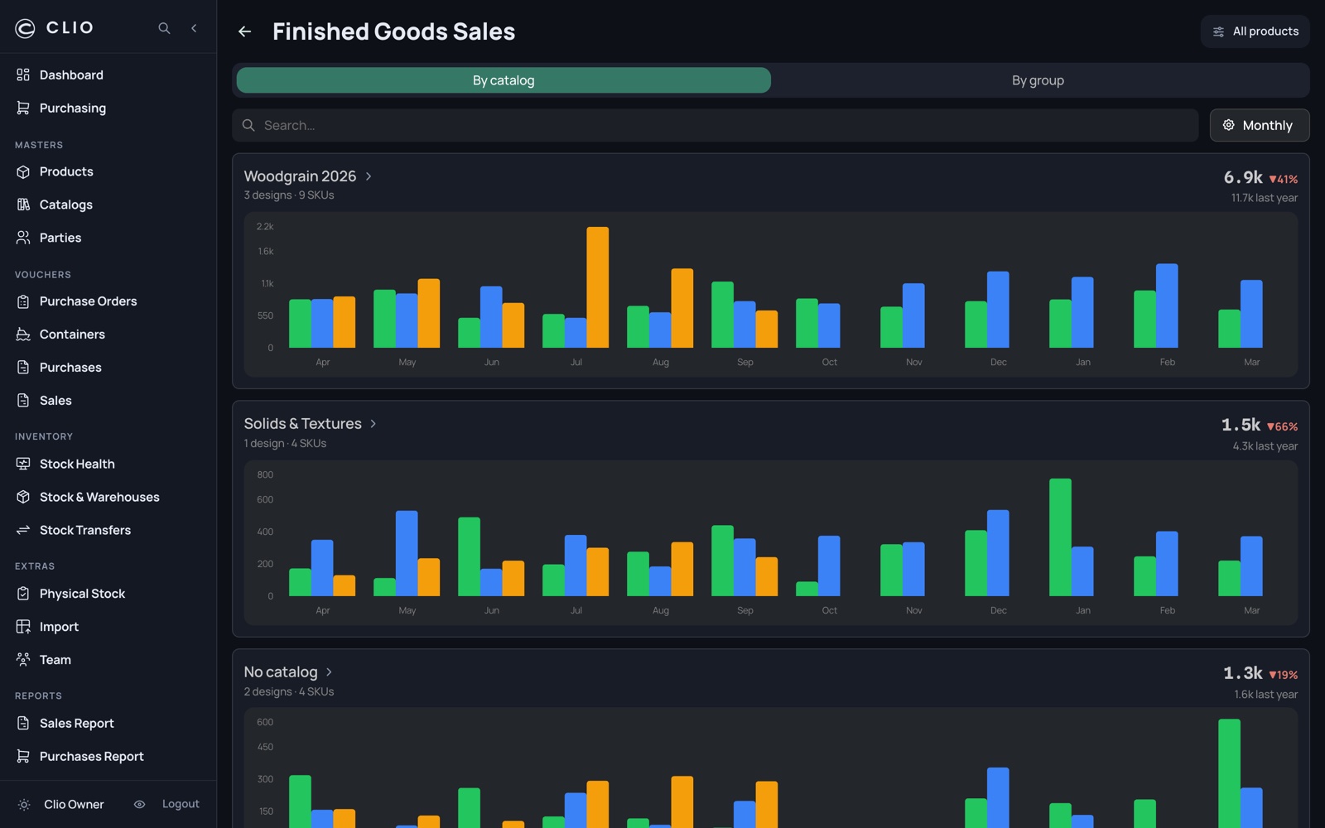The image size is (1325, 828).
Task: Click the Clio logo icon
Action: [25, 28]
